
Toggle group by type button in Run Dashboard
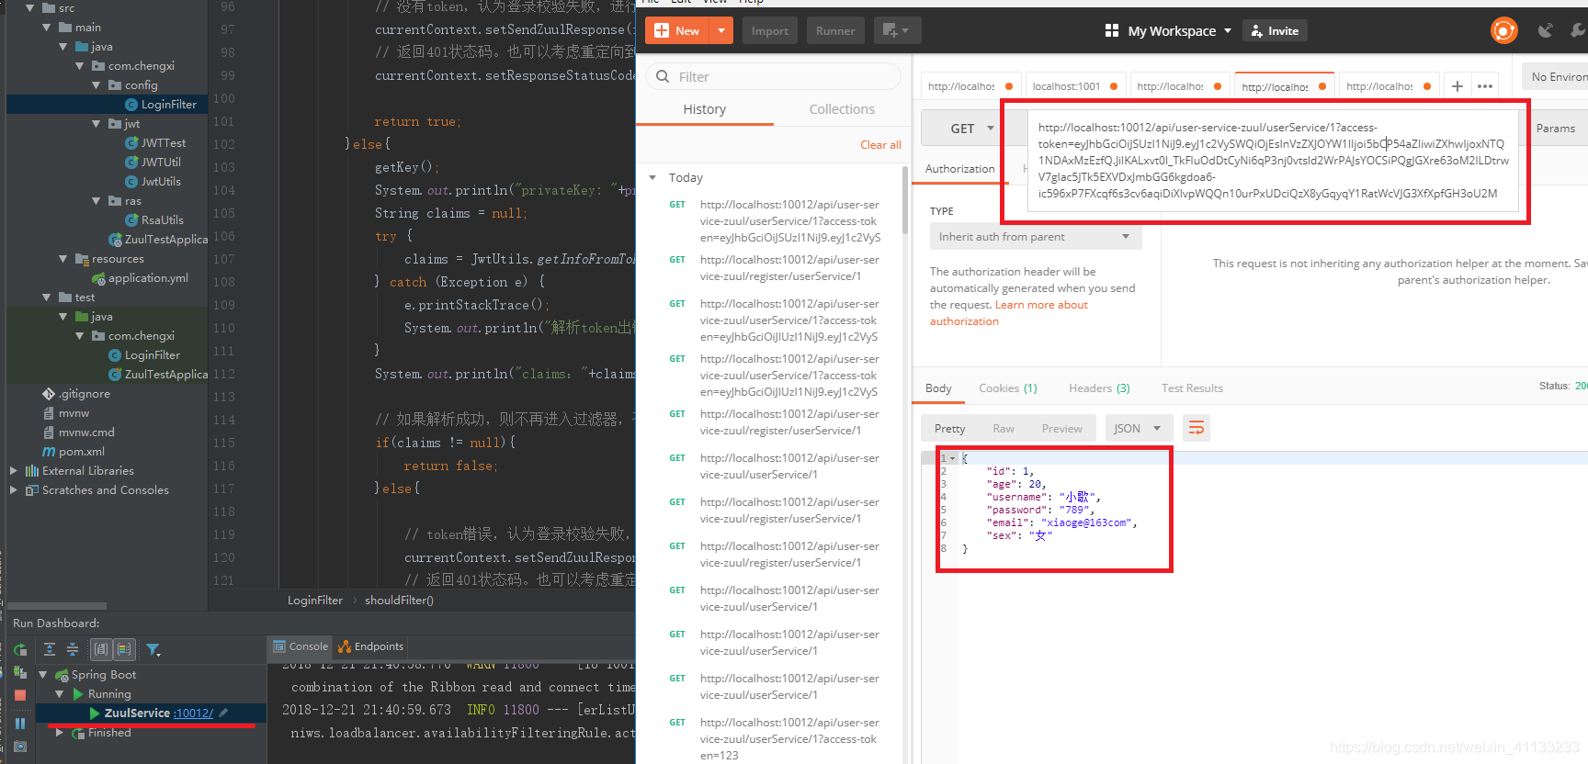(x=101, y=649)
